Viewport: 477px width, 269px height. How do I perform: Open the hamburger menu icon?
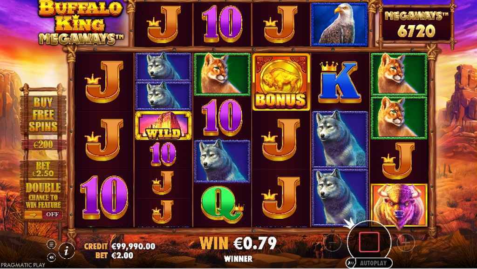coord(51,244)
